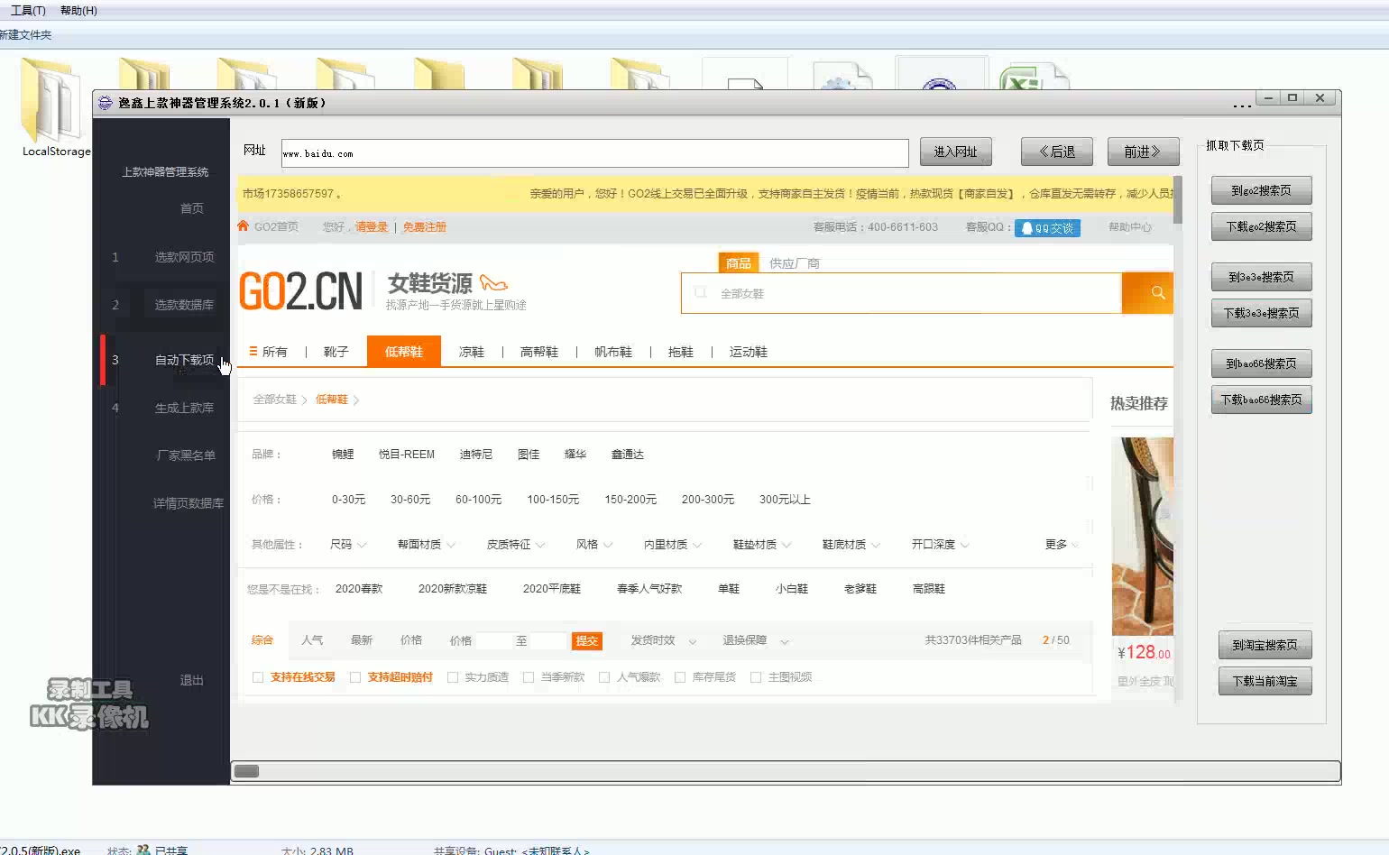Switch to the 凉鞋 category tab
The image size is (1389, 855).
pyautogui.click(x=472, y=352)
